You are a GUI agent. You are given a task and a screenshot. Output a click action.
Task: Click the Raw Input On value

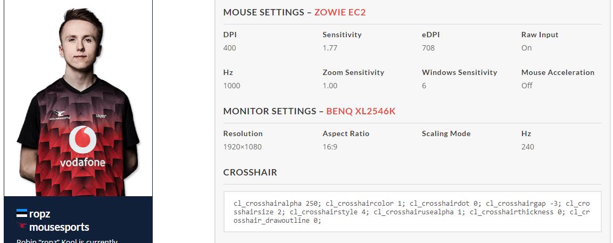[526, 48]
